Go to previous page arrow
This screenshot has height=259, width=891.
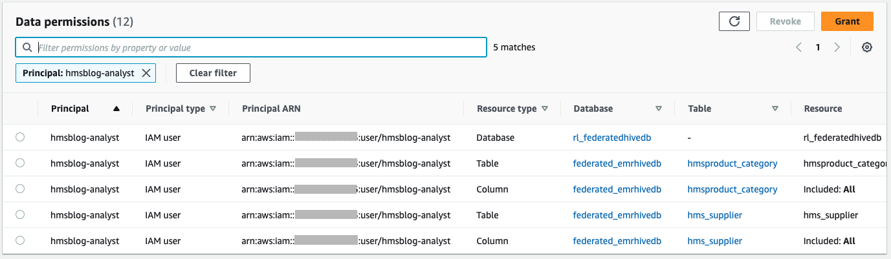[x=799, y=47]
